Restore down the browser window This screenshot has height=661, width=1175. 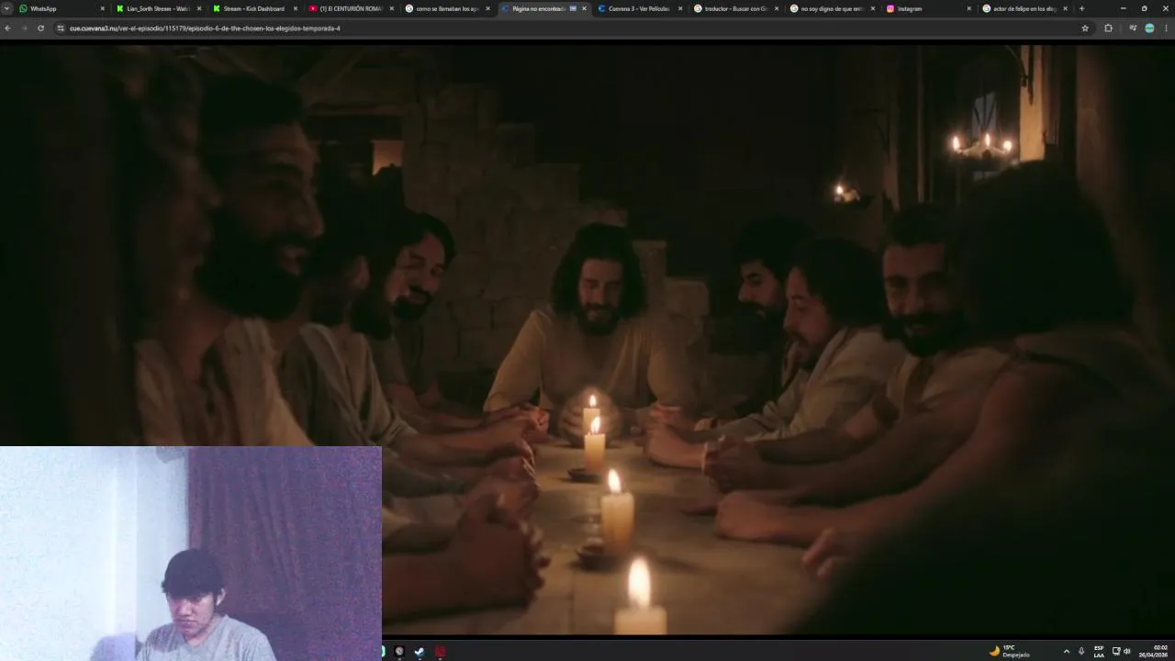1144,8
